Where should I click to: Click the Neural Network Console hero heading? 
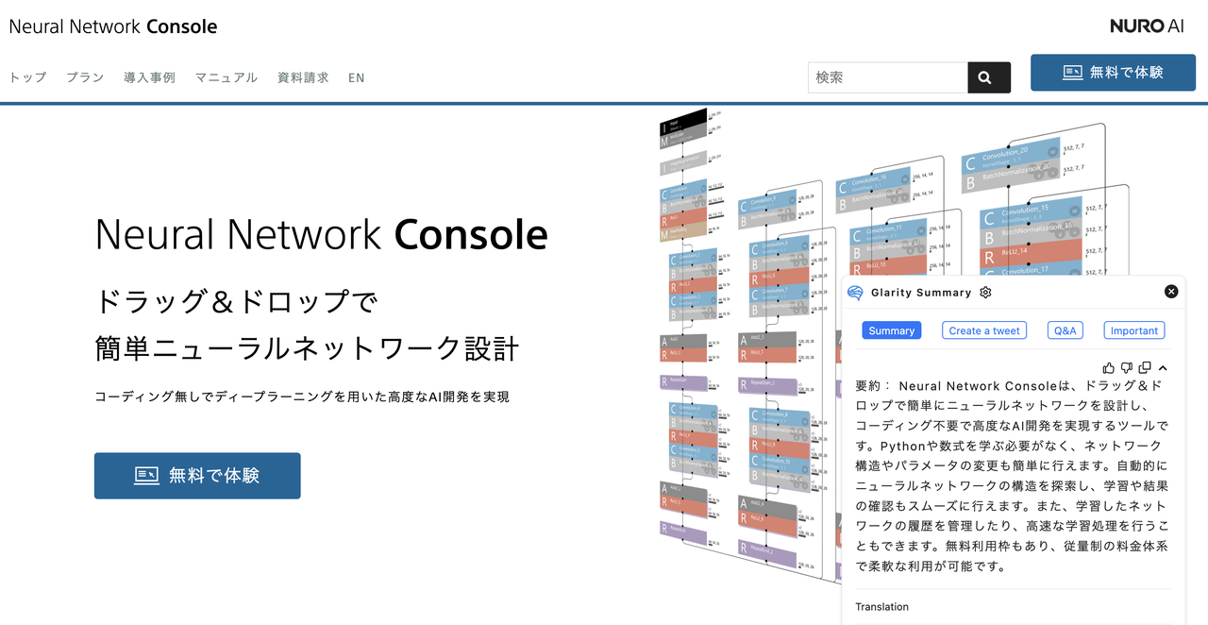(x=321, y=234)
